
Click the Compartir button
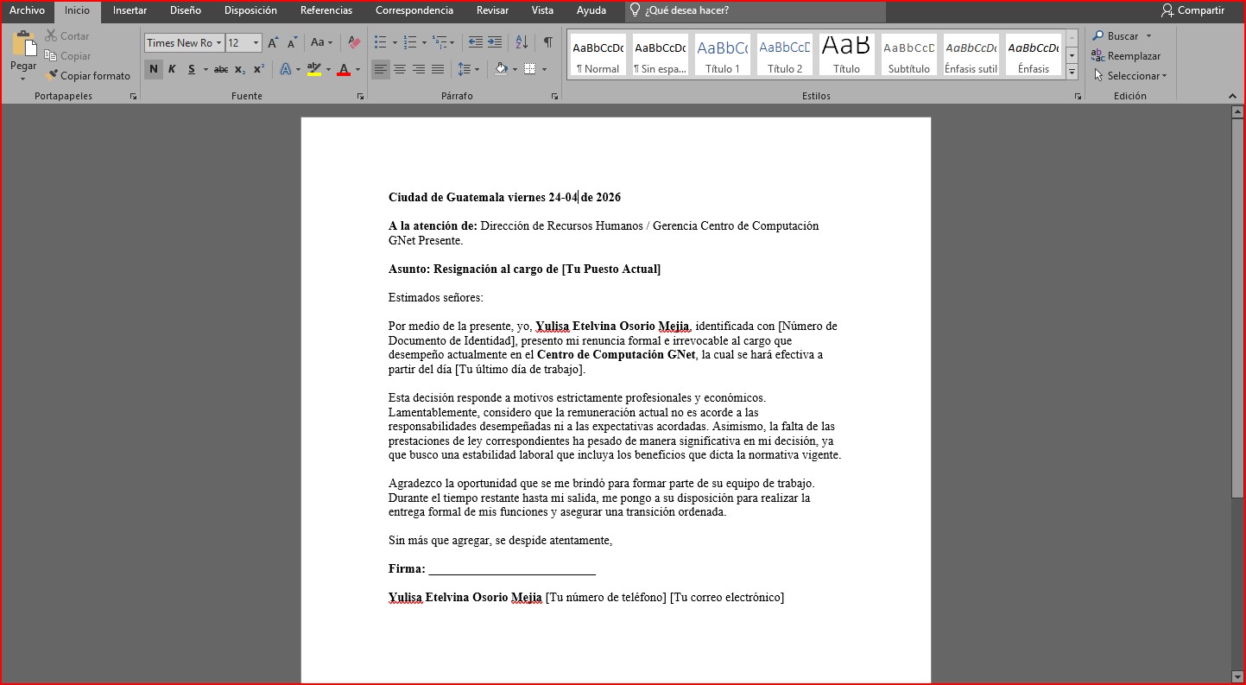1193,10
